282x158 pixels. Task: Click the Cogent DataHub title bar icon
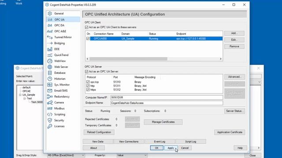[x=47, y=5]
